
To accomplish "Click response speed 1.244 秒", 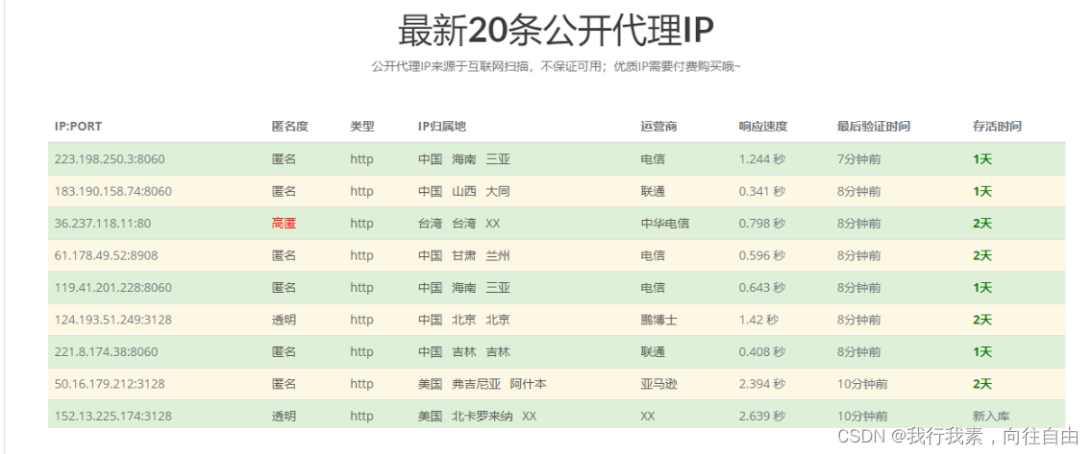I will pos(762,159).
